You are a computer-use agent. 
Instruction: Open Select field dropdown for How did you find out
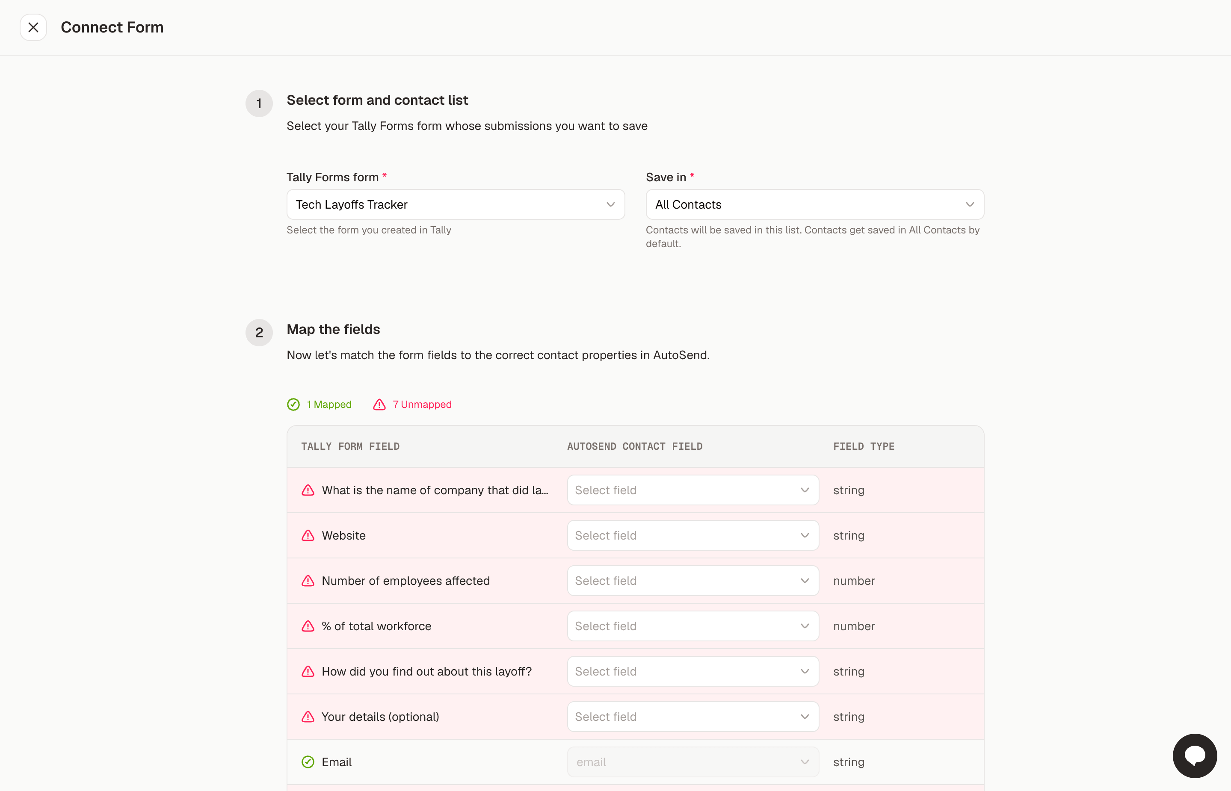tap(693, 671)
